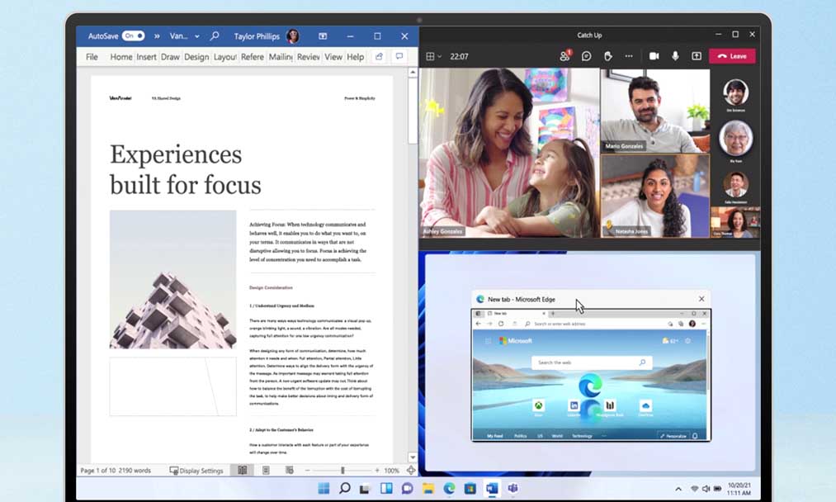Show hidden system tray icons chevron
836x502 pixels.
678,489
